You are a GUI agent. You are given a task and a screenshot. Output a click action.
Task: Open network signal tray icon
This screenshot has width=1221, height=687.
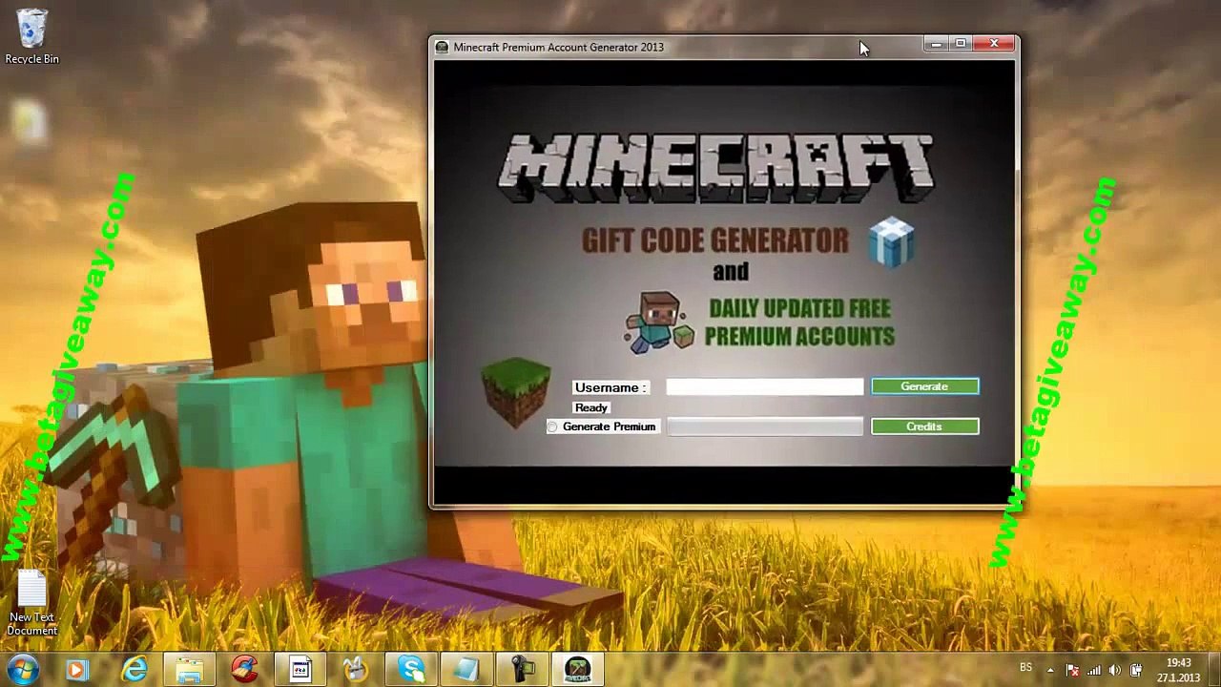(1093, 670)
